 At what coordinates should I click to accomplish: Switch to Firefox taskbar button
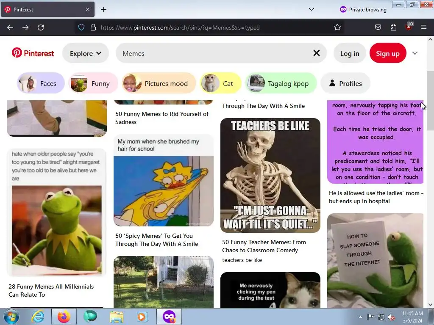pyautogui.click(x=64, y=317)
